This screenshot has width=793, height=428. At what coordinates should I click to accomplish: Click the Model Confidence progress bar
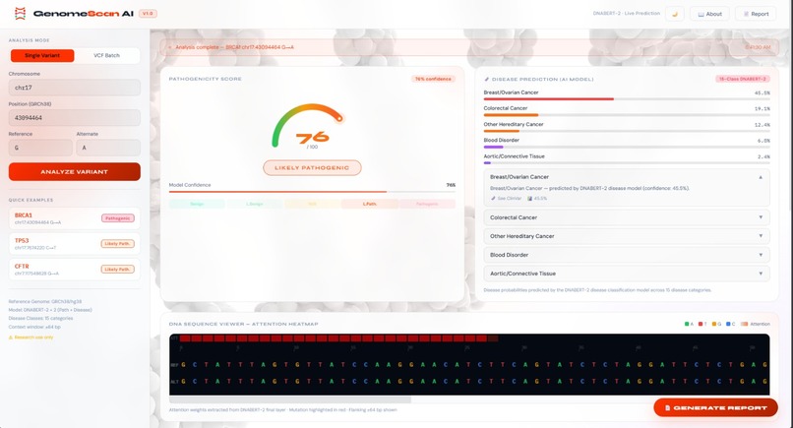[312, 192]
